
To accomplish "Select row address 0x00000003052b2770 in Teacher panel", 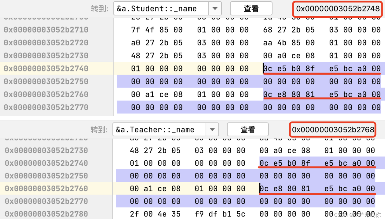I will pos(46,201).
